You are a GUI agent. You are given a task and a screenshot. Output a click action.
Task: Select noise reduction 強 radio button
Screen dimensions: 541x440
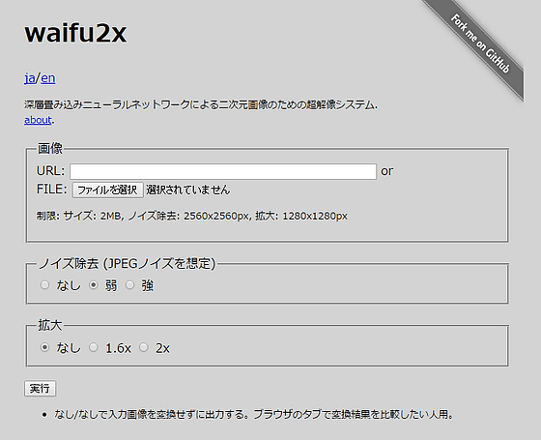tap(129, 285)
